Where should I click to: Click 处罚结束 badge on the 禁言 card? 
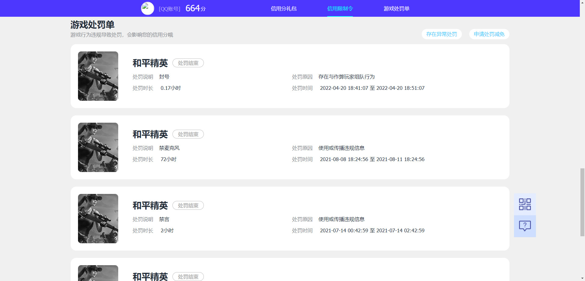click(x=188, y=205)
